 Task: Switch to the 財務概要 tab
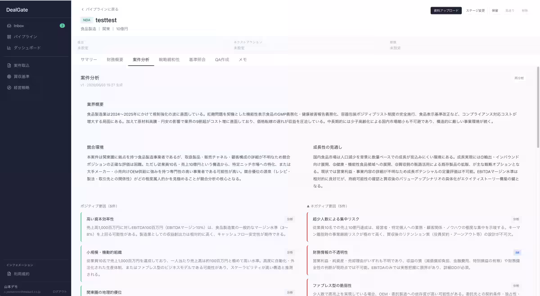(115, 59)
